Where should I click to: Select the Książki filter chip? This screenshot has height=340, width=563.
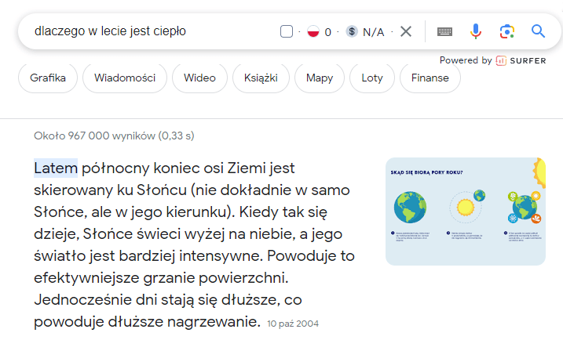point(261,78)
